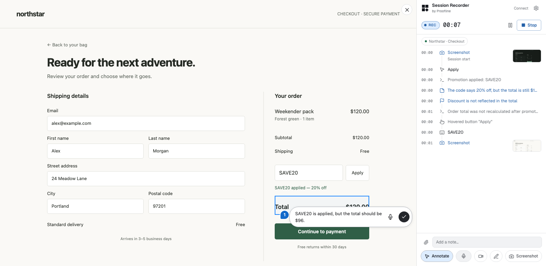546x266 pixels.
Task: Activate the Annotate tool
Action: click(437, 256)
